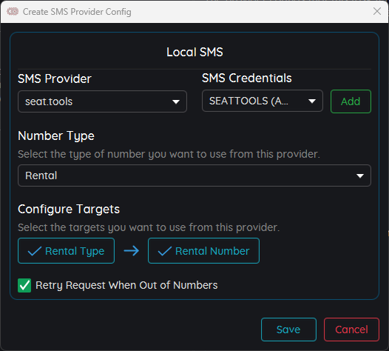389x351 pixels.
Task: Save the SMS provider config
Action: coord(288,330)
